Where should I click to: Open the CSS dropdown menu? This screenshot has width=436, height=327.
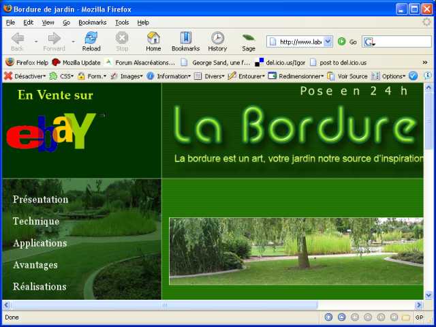tap(61, 76)
